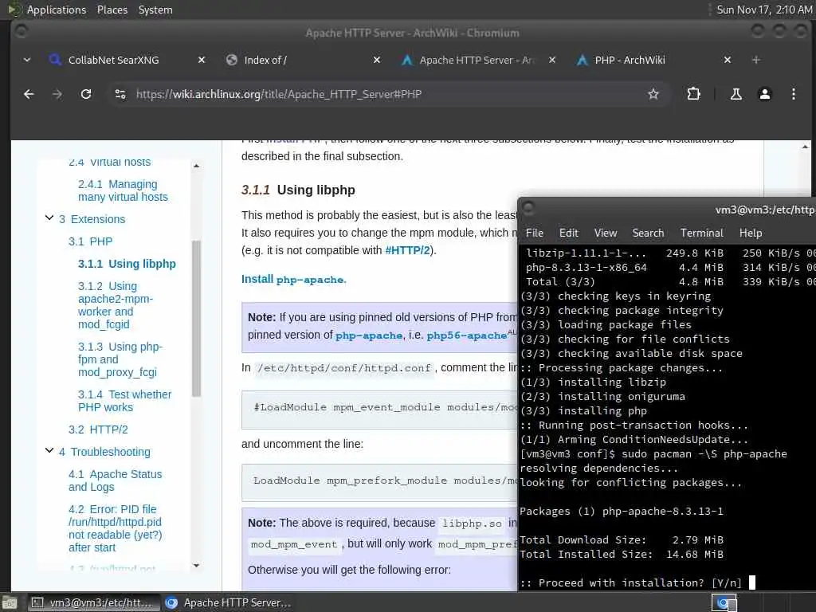Open the tab search dropdown arrow

[27, 60]
